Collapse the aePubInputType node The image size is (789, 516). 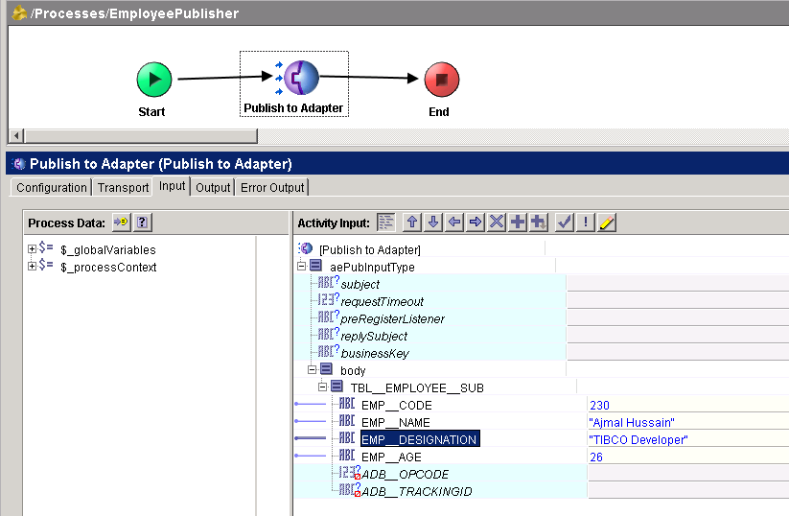pos(301,266)
